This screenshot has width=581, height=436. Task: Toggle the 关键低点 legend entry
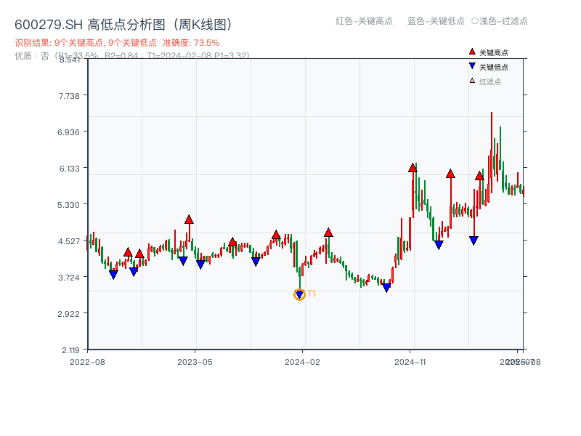point(493,67)
